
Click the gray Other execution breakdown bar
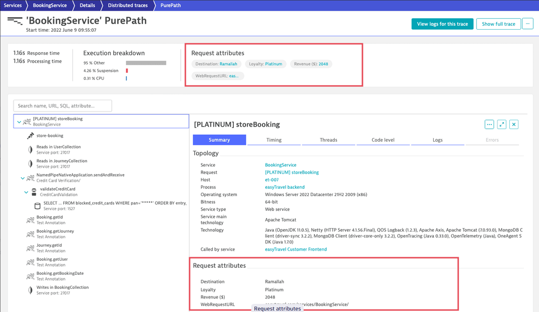pos(146,63)
